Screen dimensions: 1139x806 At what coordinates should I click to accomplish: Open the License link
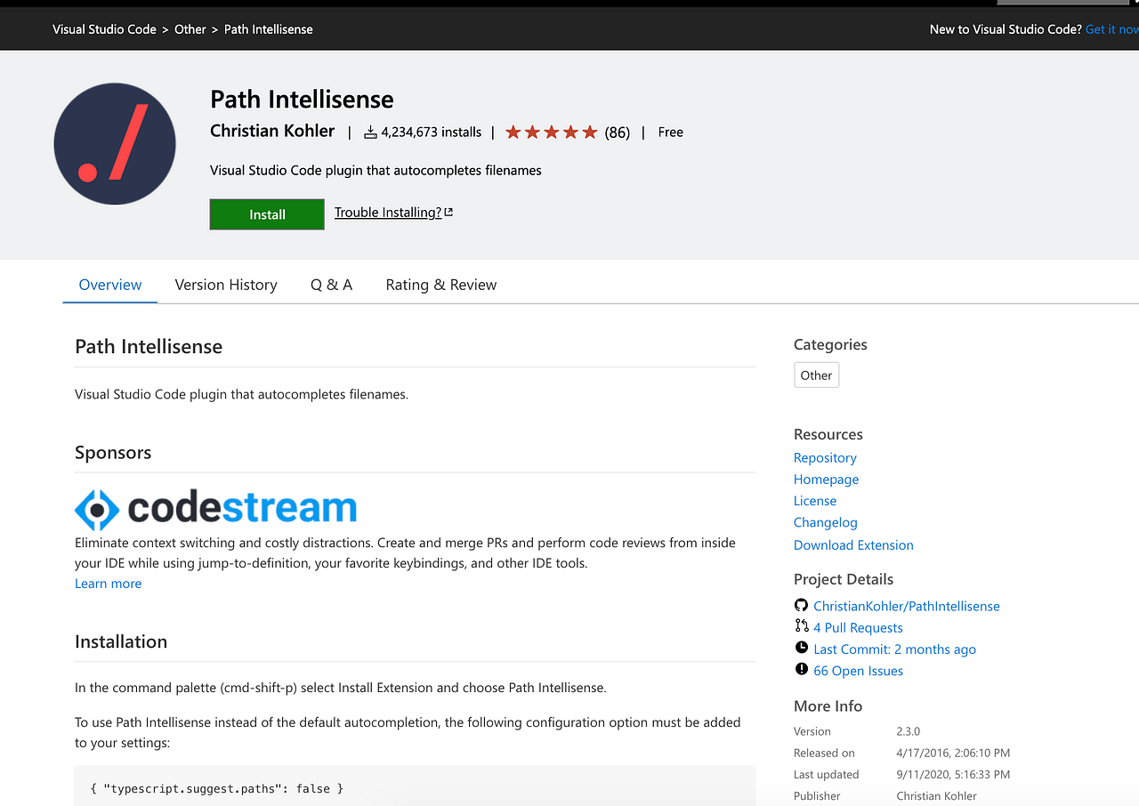pyautogui.click(x=815, y=501)
